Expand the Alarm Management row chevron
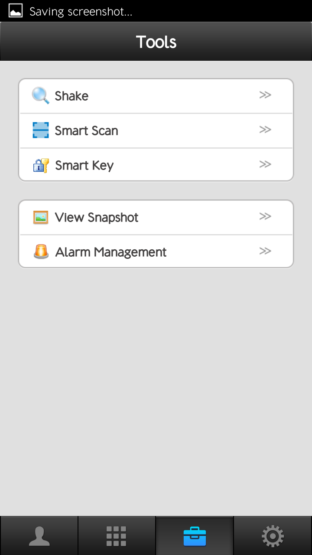The width and height of the screenshot is (312, 555). pos(265,251)
